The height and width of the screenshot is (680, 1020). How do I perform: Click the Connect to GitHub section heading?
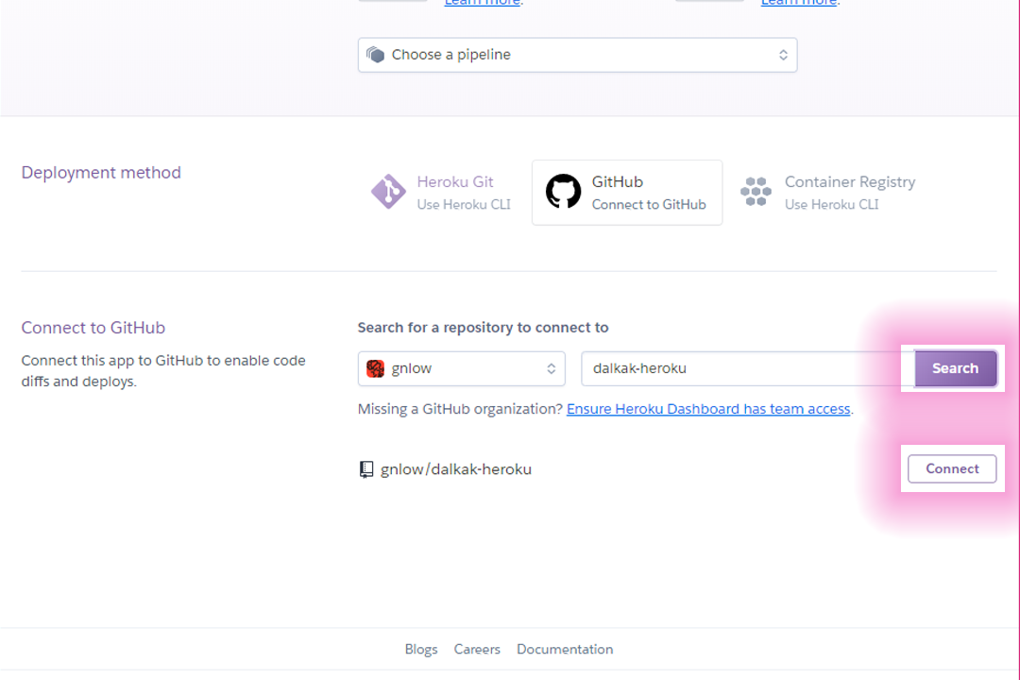click(x=93, y=328)
